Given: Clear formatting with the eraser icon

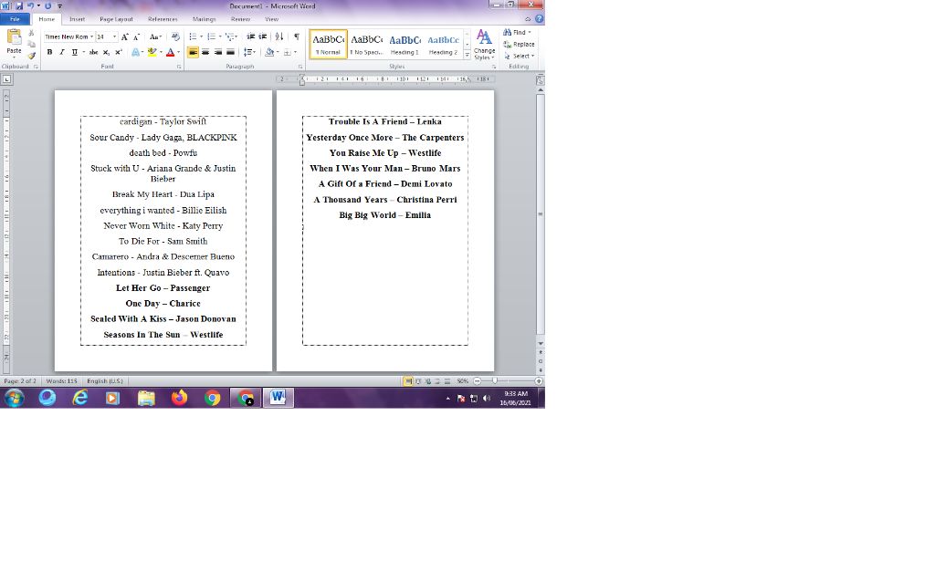Looking at the screenshot, I should click(175, 36).
